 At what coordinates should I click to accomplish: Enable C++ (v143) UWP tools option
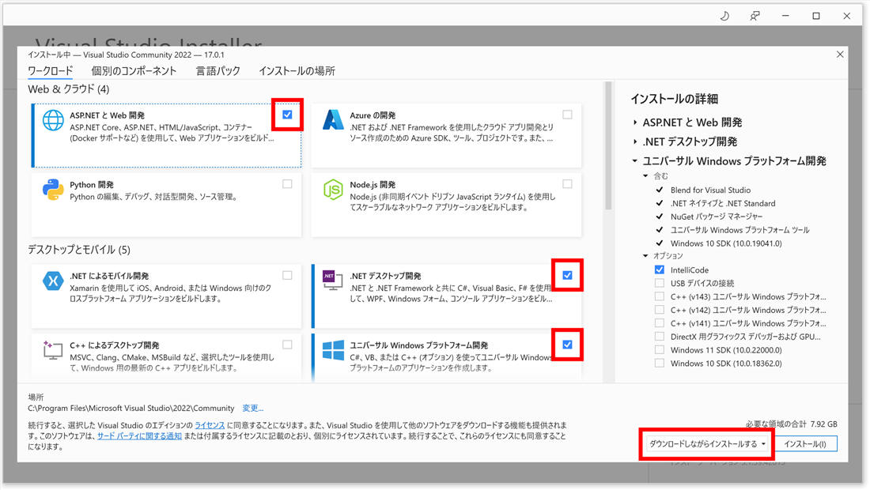(x=659, y=296)
